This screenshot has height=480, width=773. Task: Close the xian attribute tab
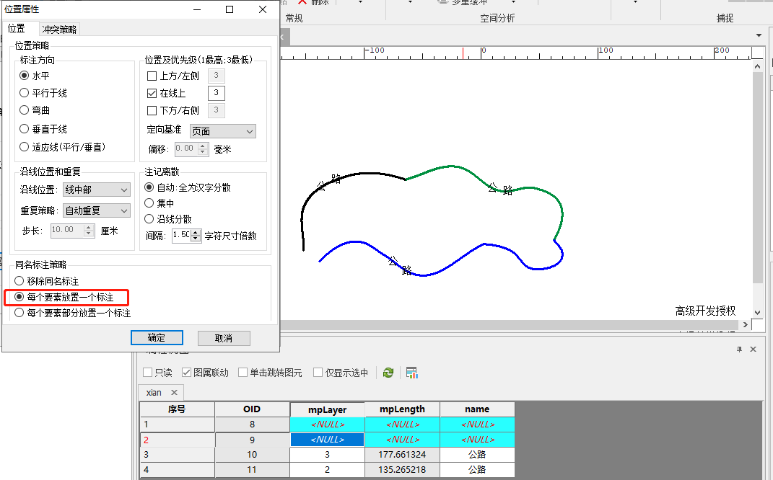(174, 393)
